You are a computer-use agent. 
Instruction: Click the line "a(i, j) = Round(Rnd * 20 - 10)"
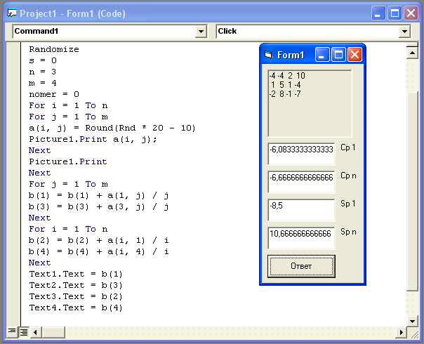click(x=112, y=128)
